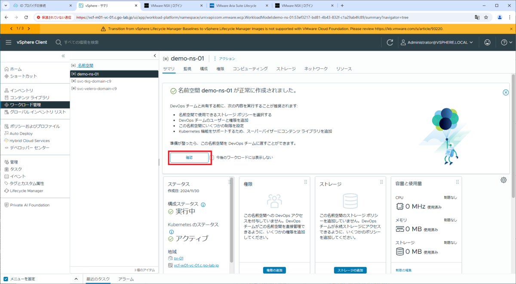Grab drag handle on 権限 card
This screenshot has width=516, height=284.
click(306, 182)
